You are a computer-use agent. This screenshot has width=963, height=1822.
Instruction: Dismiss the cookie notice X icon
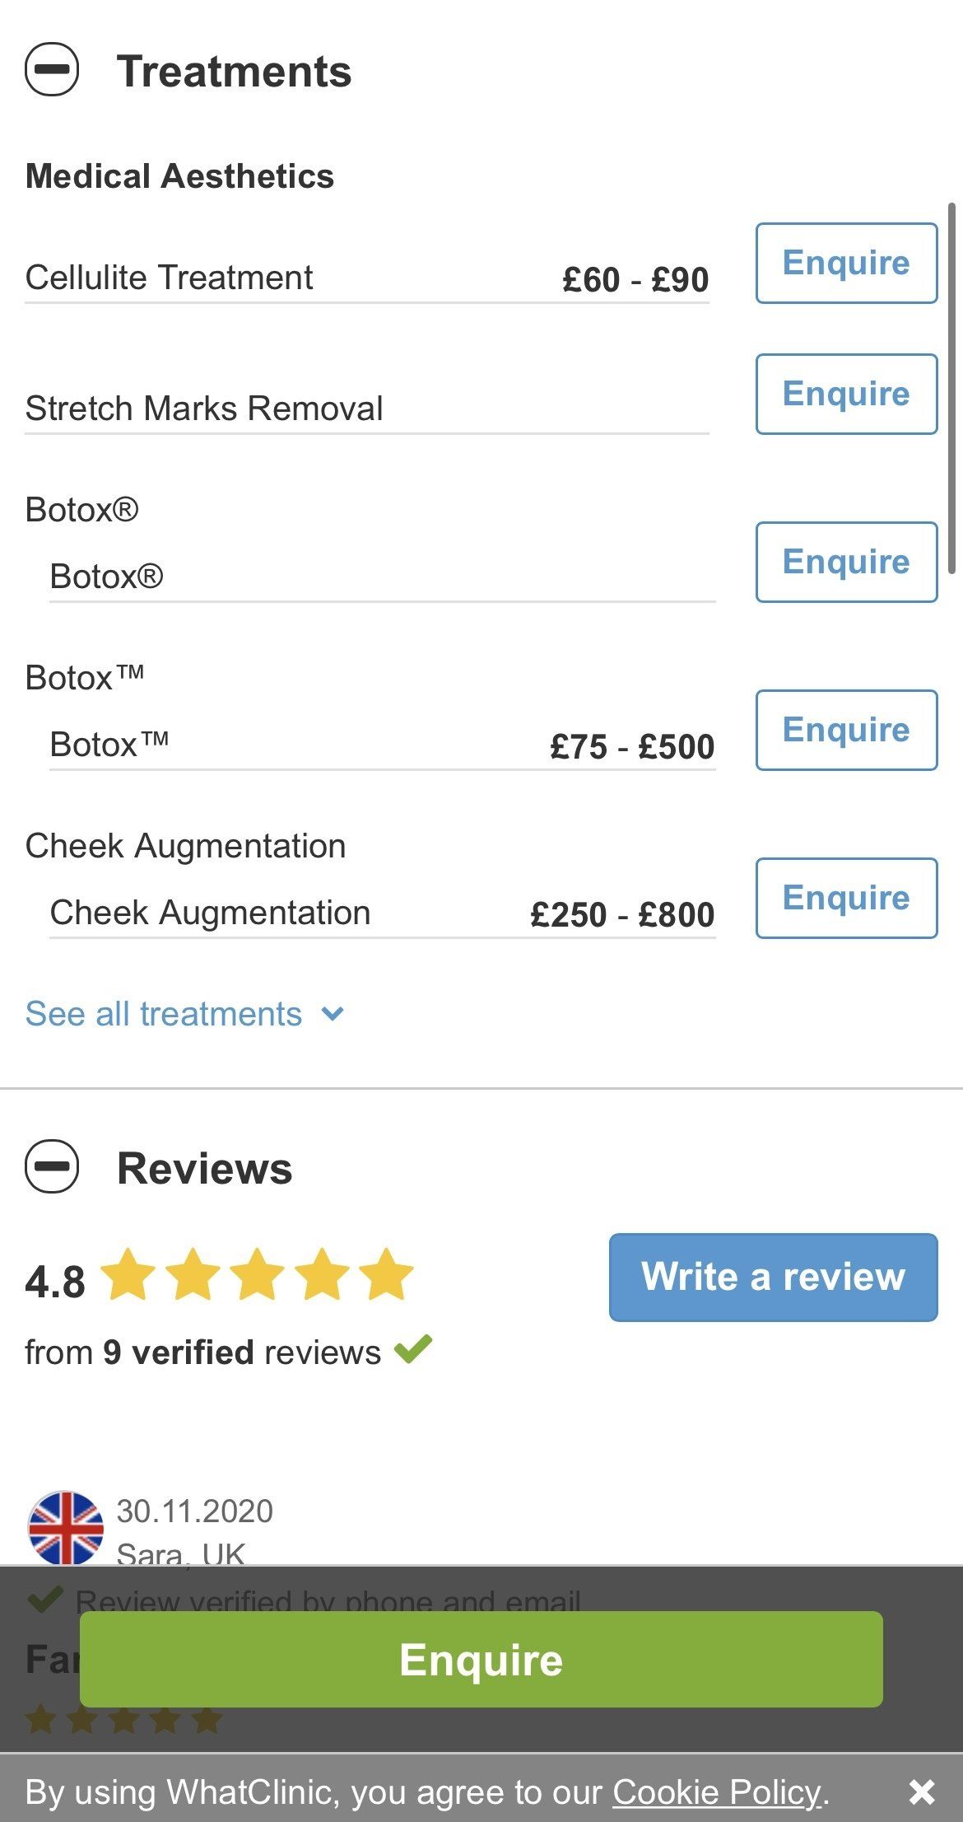pyautogui.click(x=922, y=1792)
